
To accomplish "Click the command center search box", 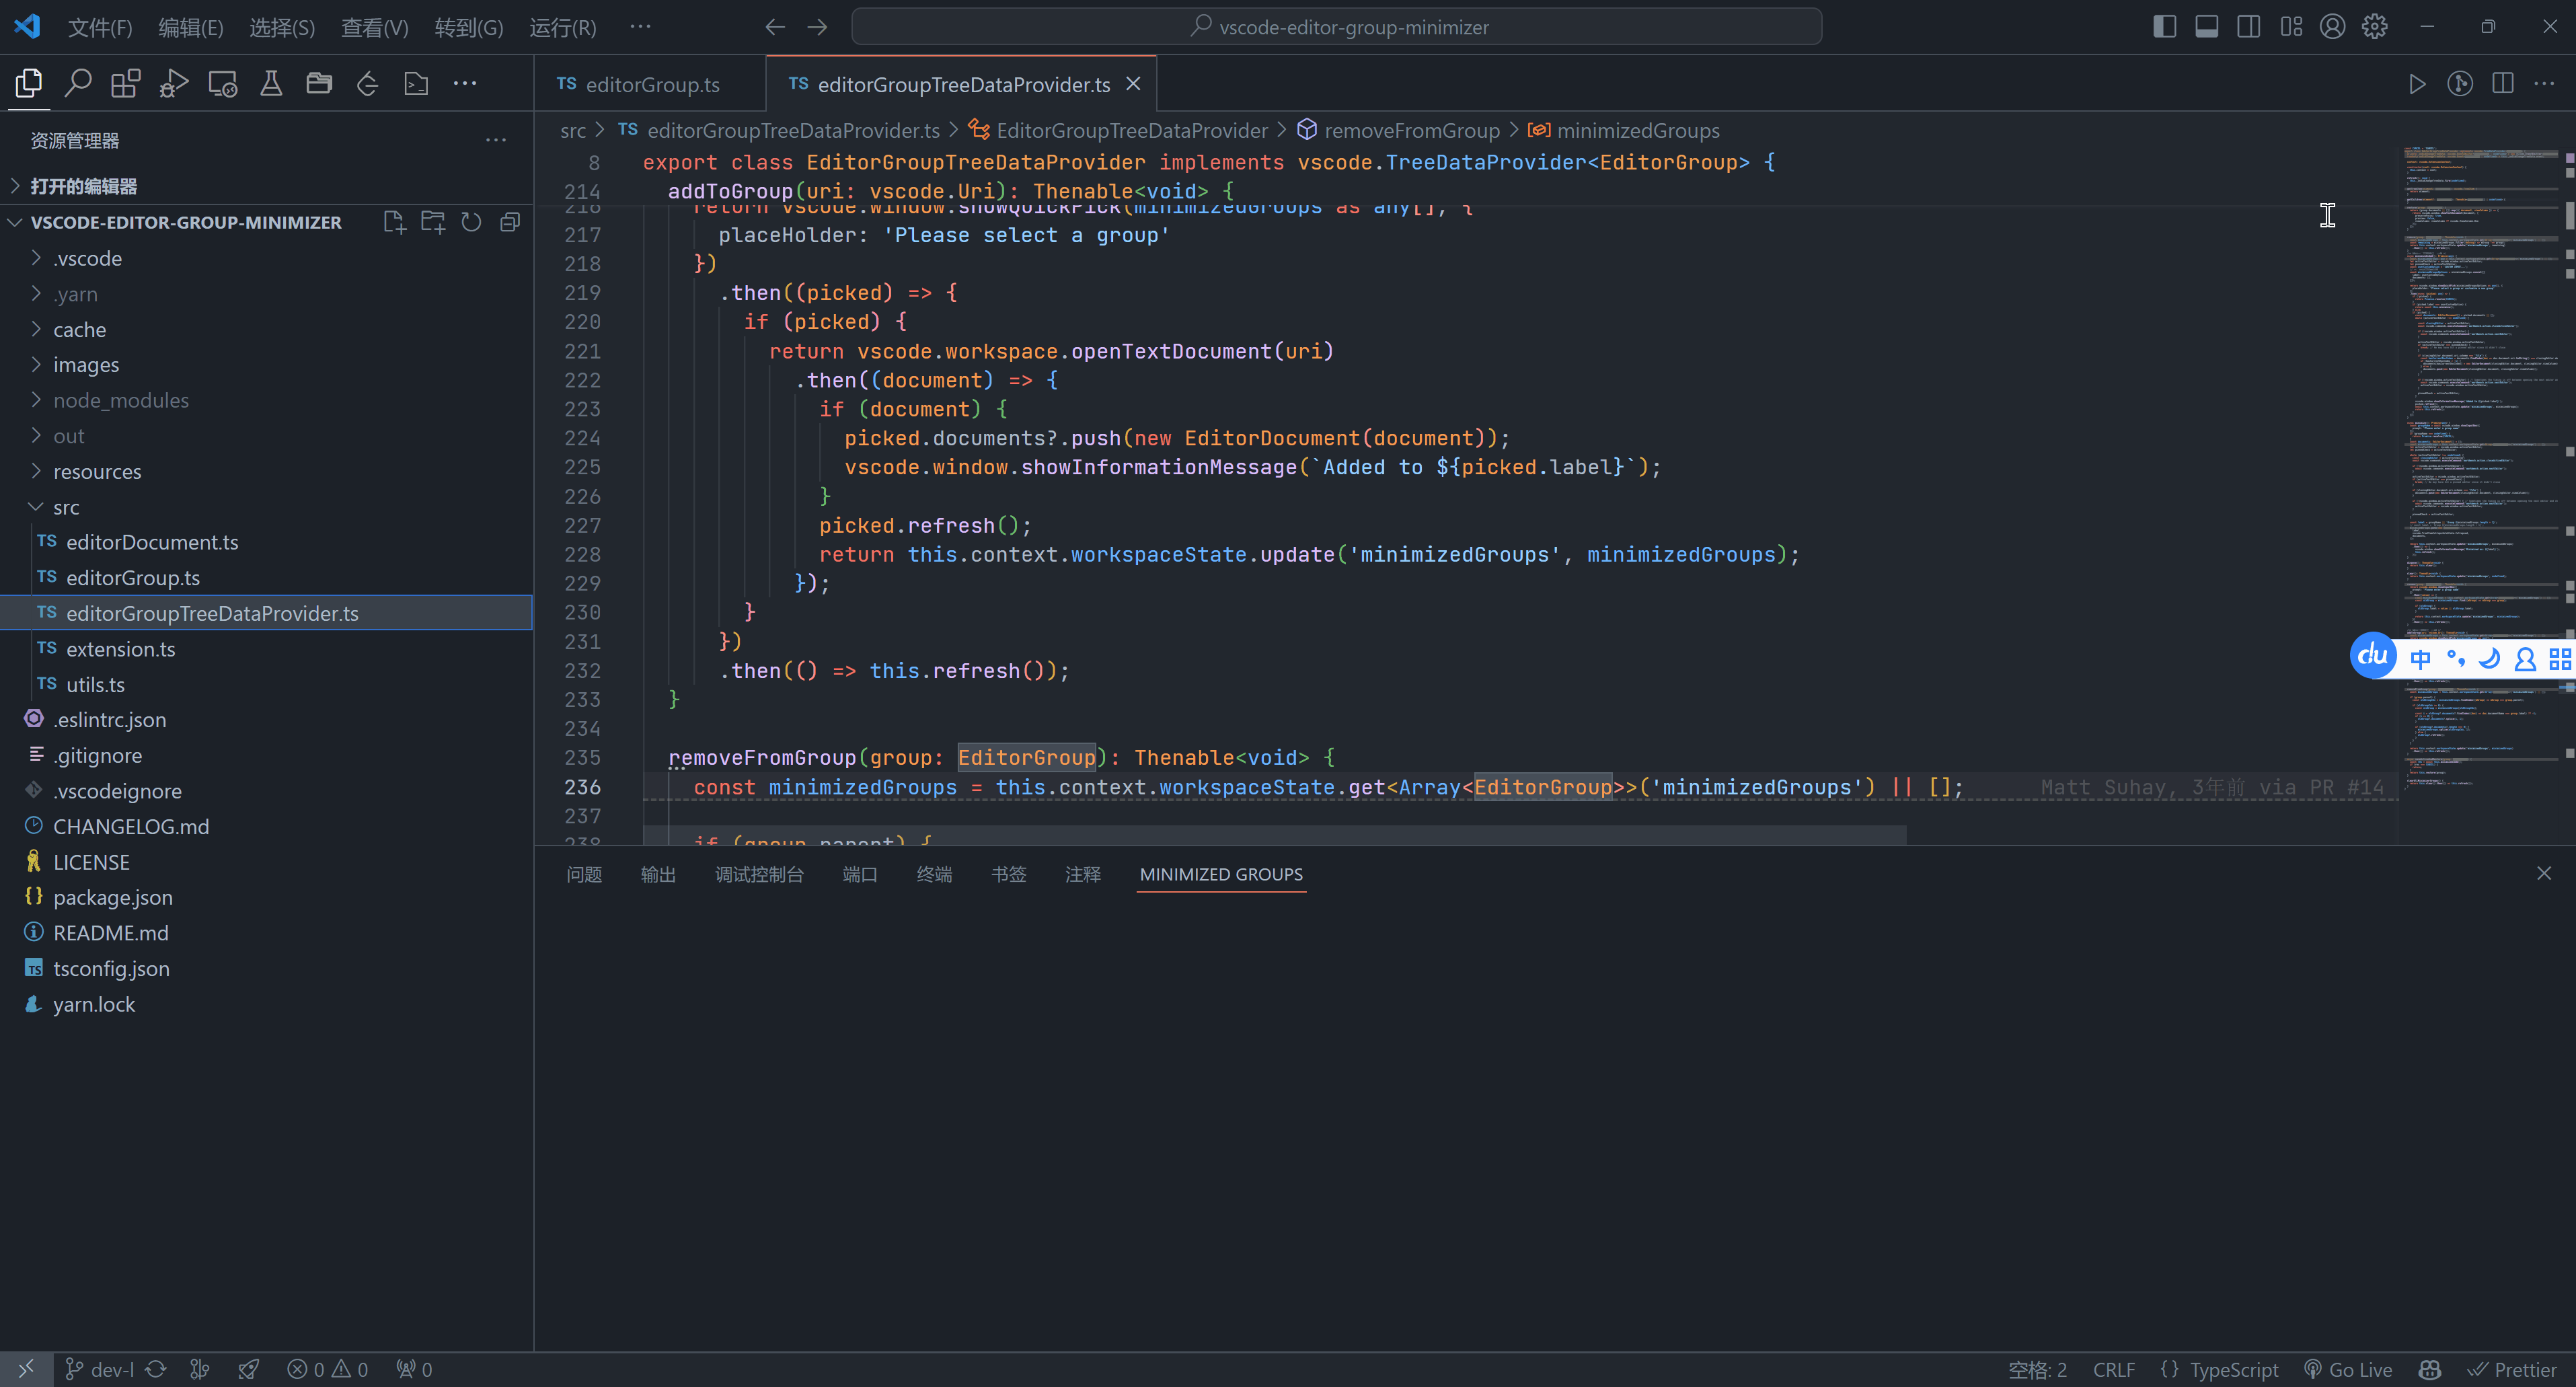I will [1336, 27].
